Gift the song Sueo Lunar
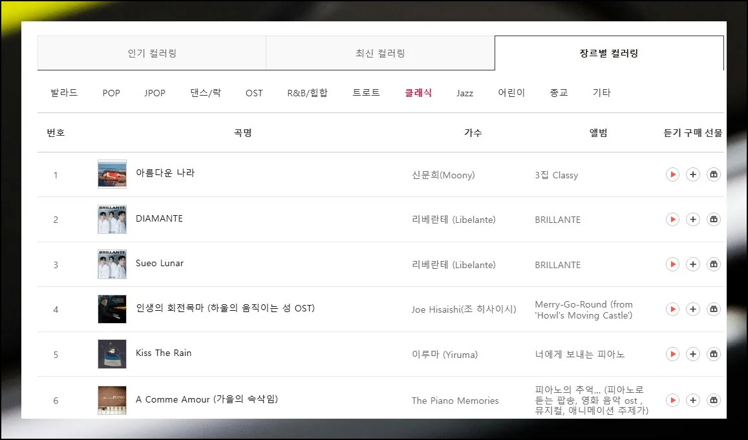 point(714,264)
